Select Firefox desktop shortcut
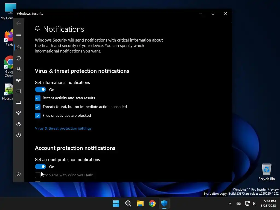The image size is (280, 210). click(9, 38)
